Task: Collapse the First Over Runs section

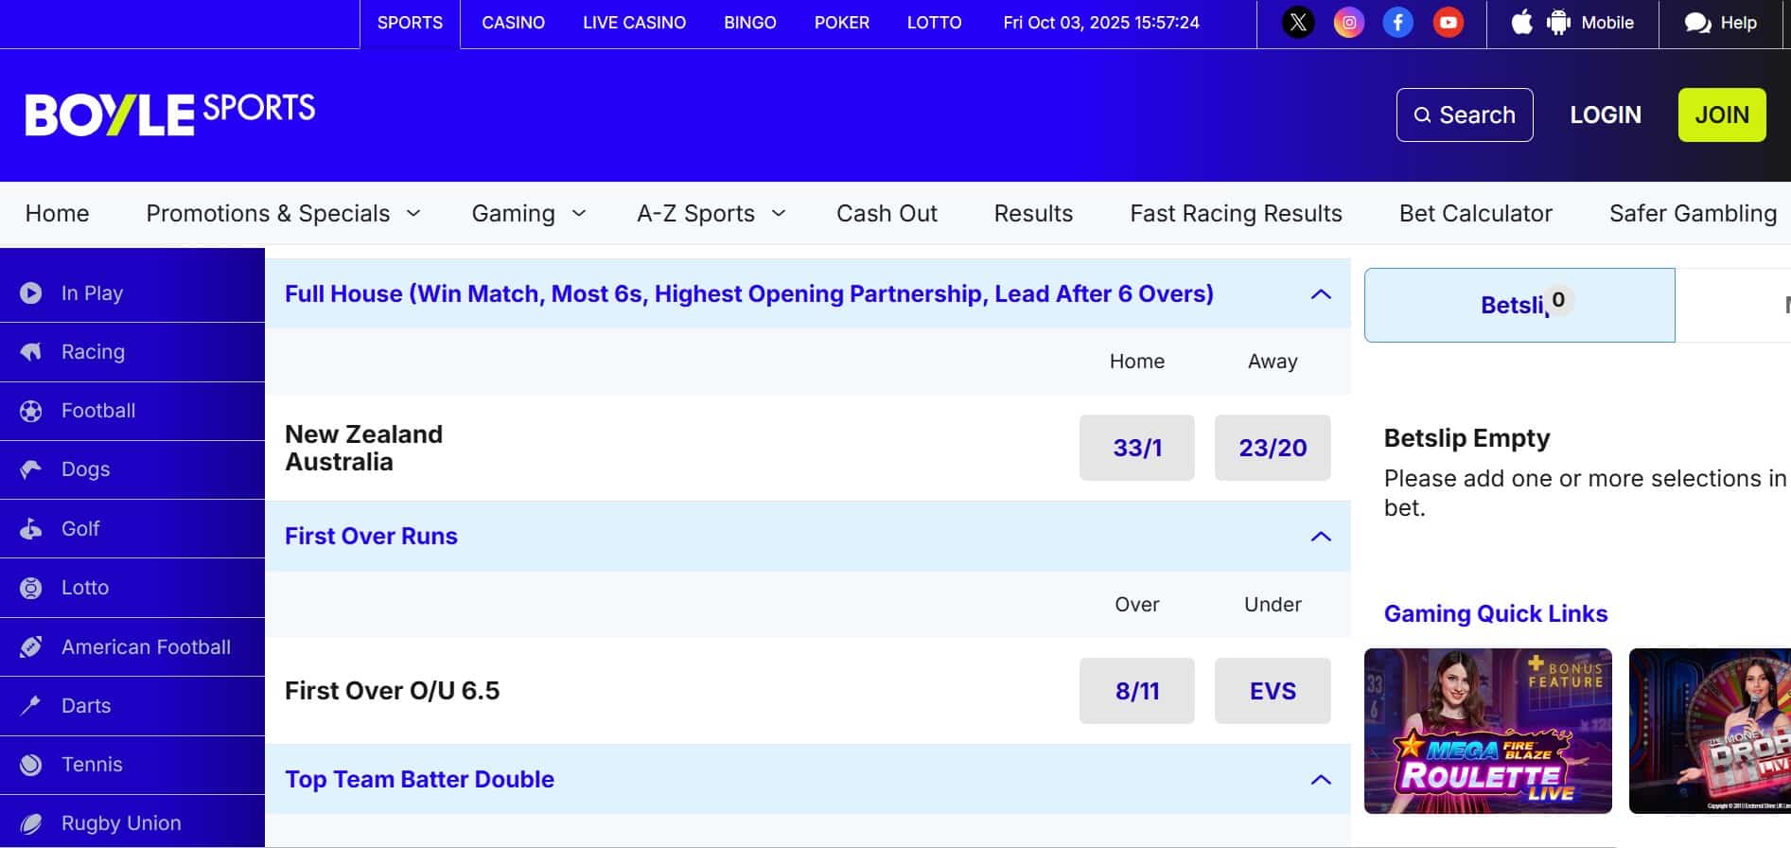Action: pyautogui.click(x=1321, y=537)
